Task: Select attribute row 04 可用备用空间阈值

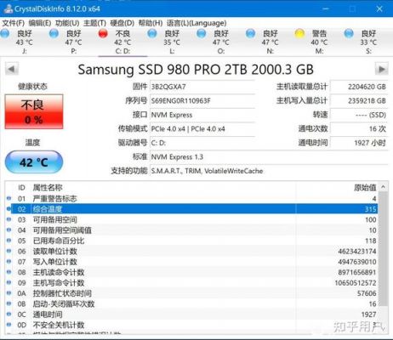Action: pos(192,230)
